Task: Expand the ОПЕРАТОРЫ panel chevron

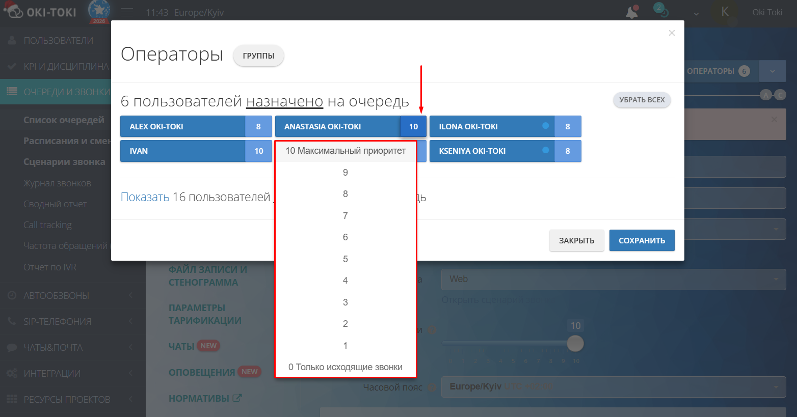Action: coord(773,71)
